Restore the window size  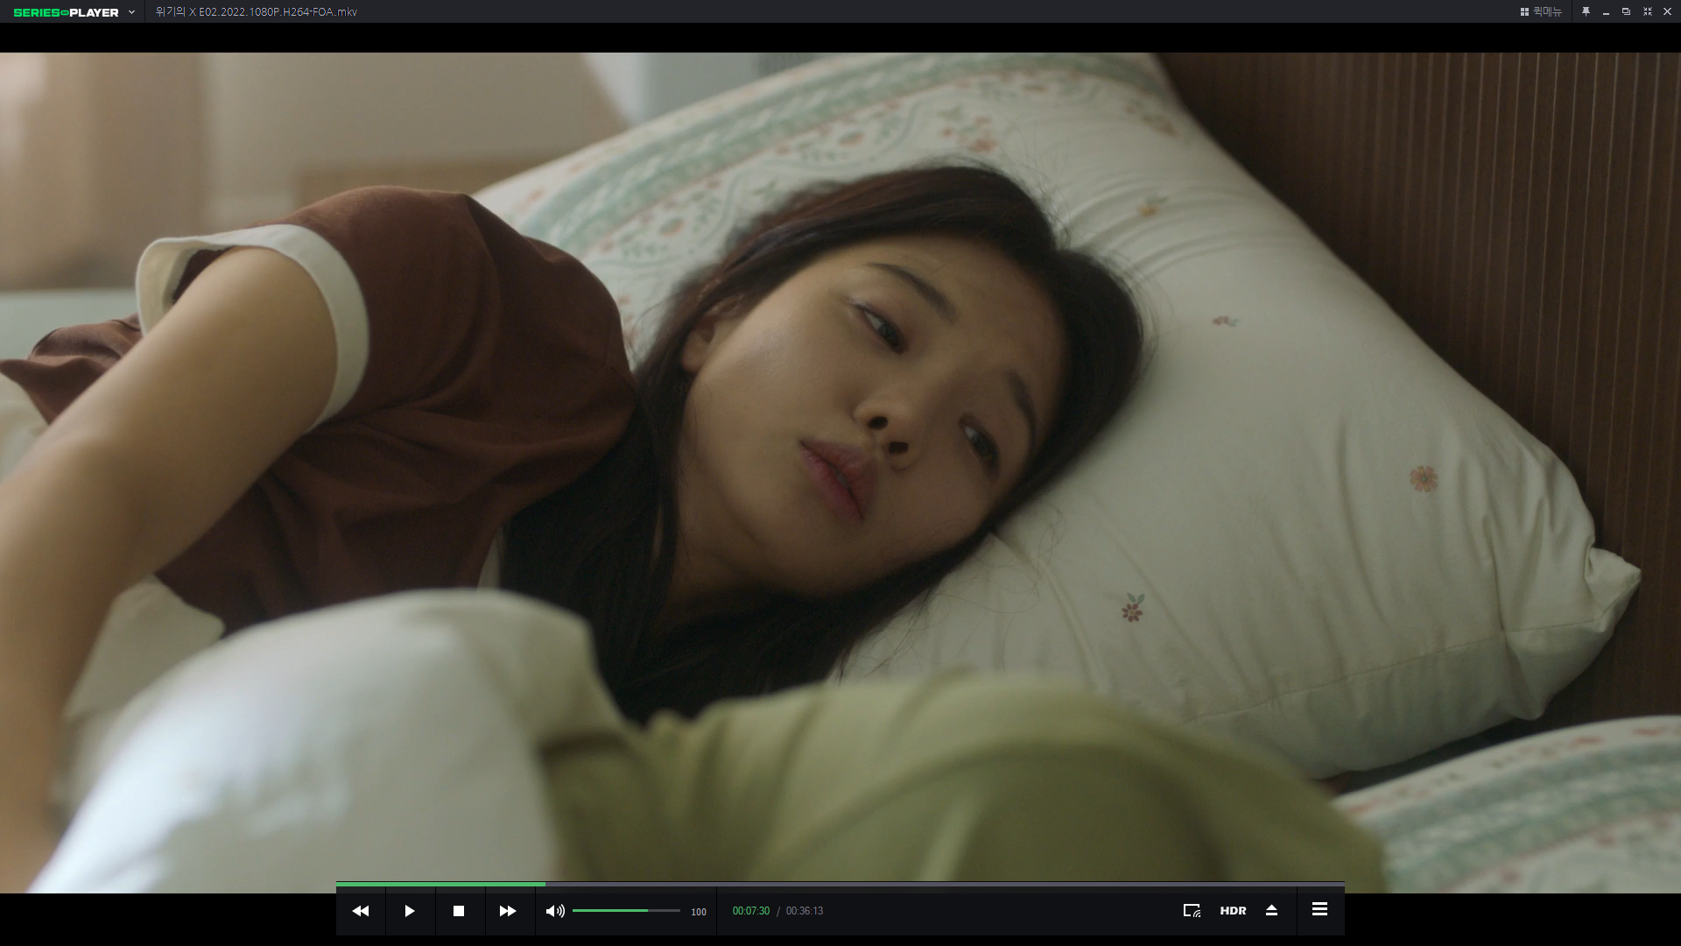pyautogui.click(x=1626, y=12)
